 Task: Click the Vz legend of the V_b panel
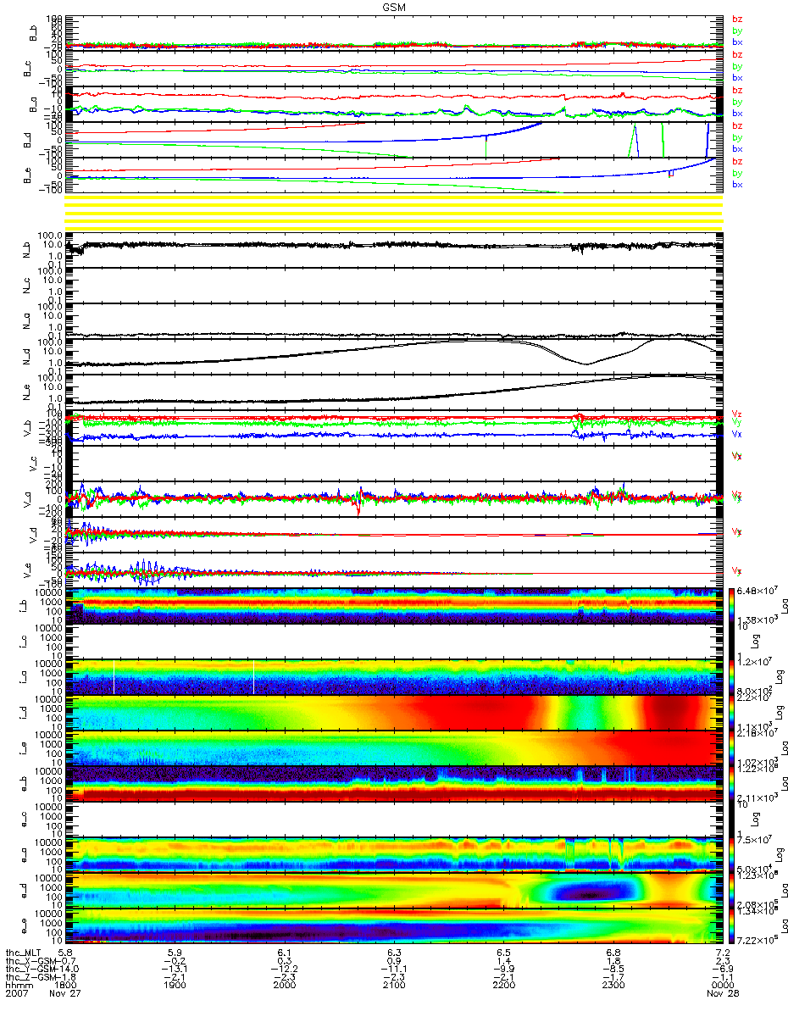(x=737, y=413)
